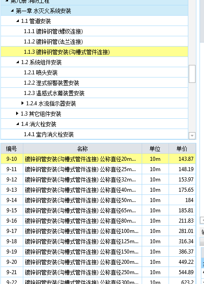Viewport: 204px width, 284px height.
Task: Collapse the 1.4 消火栓安装 node
Action: (x=17, y=124)
